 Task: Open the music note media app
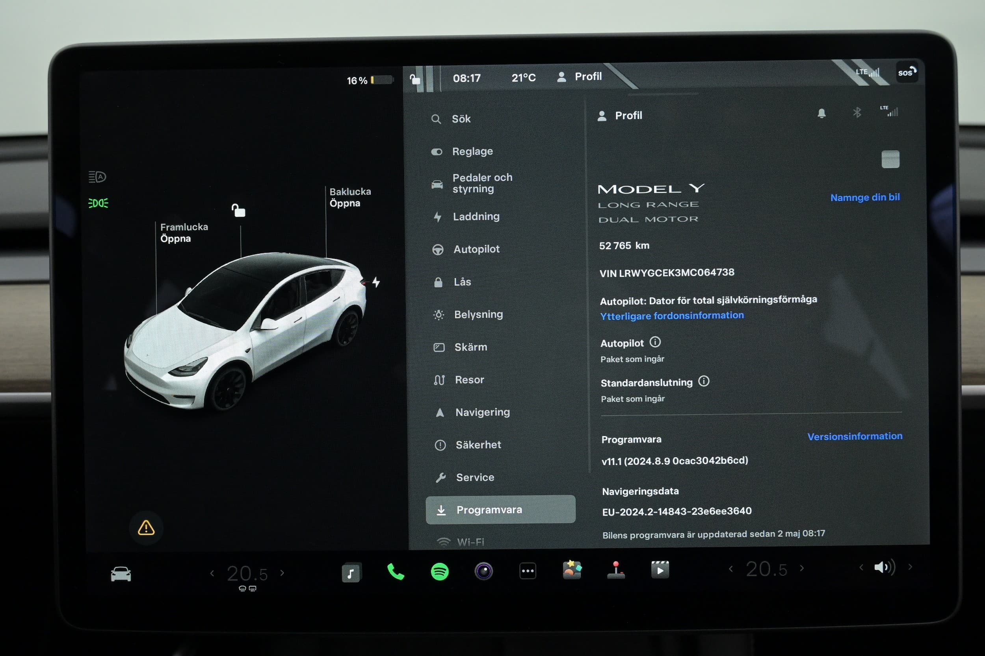click(351, 573)
